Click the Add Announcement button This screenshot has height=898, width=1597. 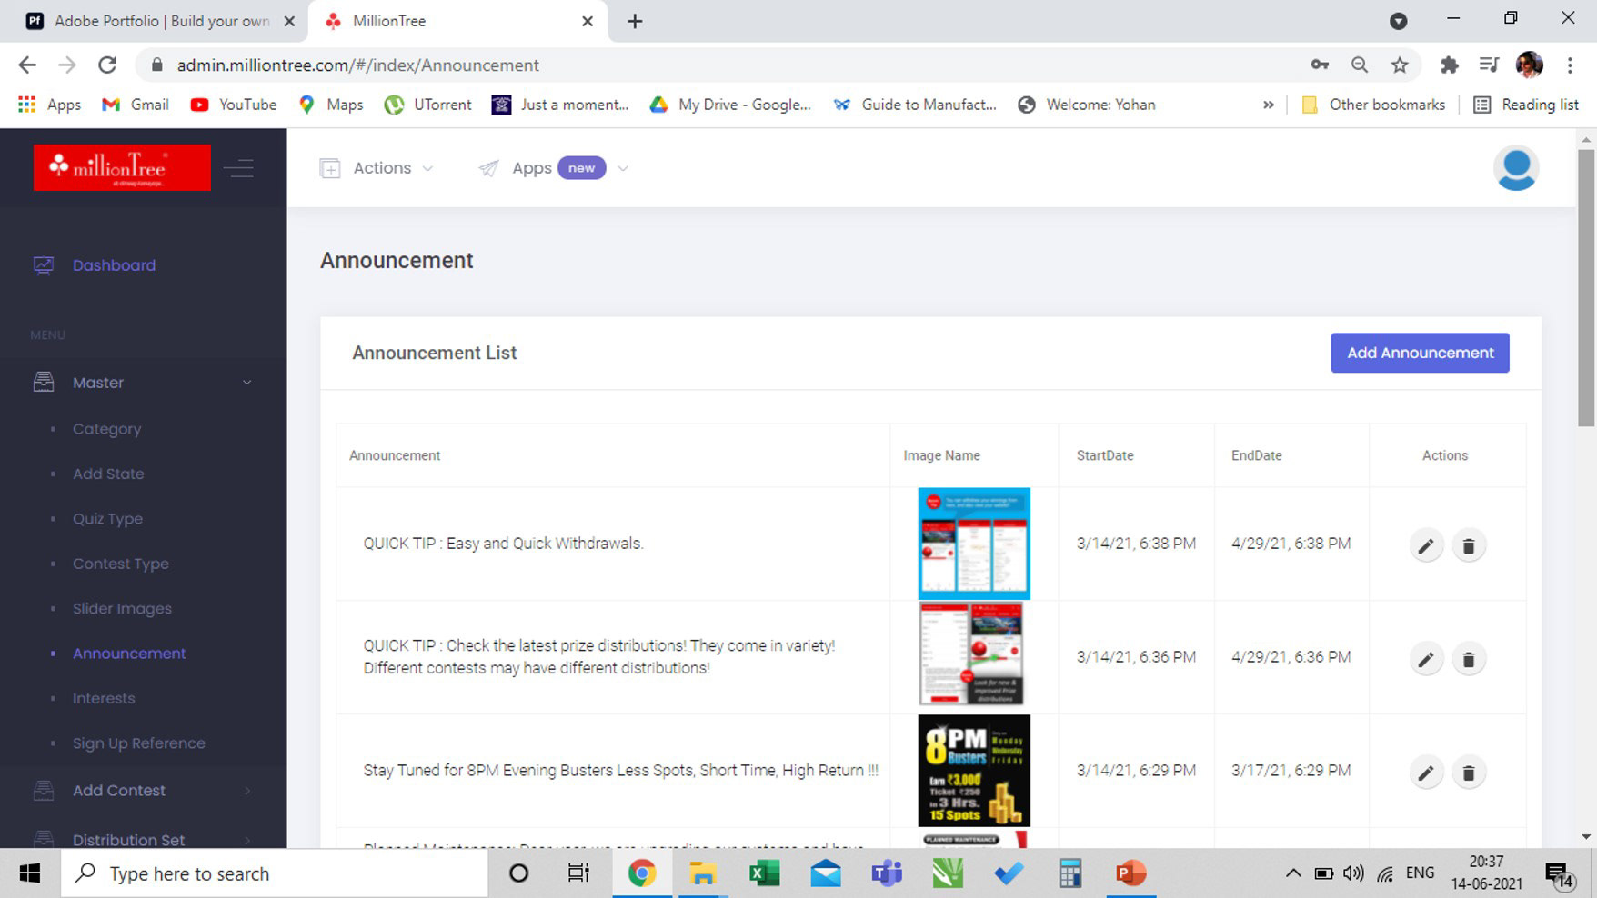pyautogui.click(x=1420, y=353)
